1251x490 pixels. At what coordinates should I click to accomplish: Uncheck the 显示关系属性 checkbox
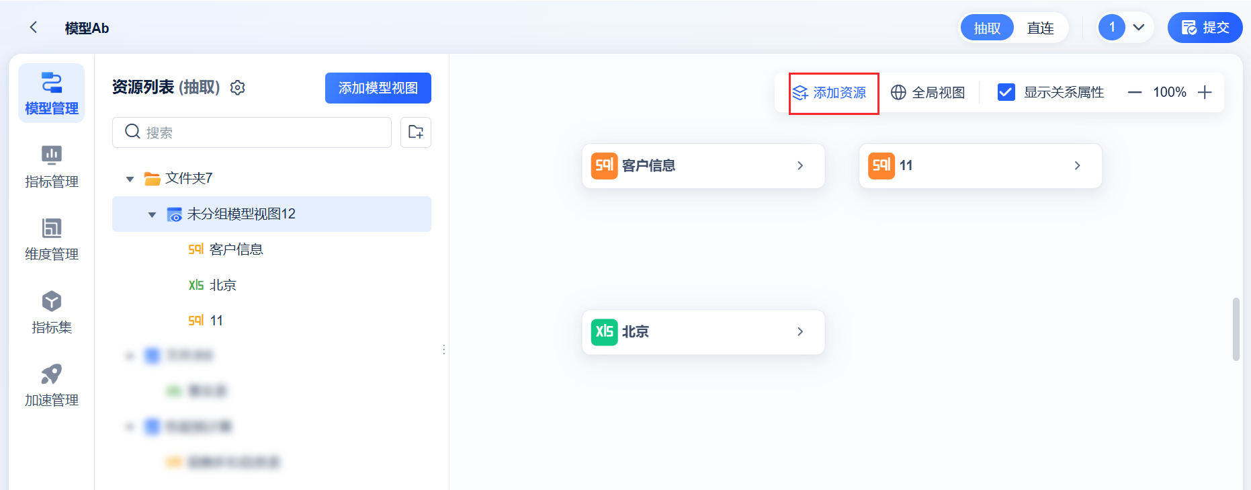[1006, 93]
